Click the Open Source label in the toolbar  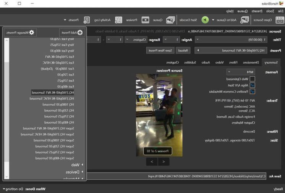(262, 20)
